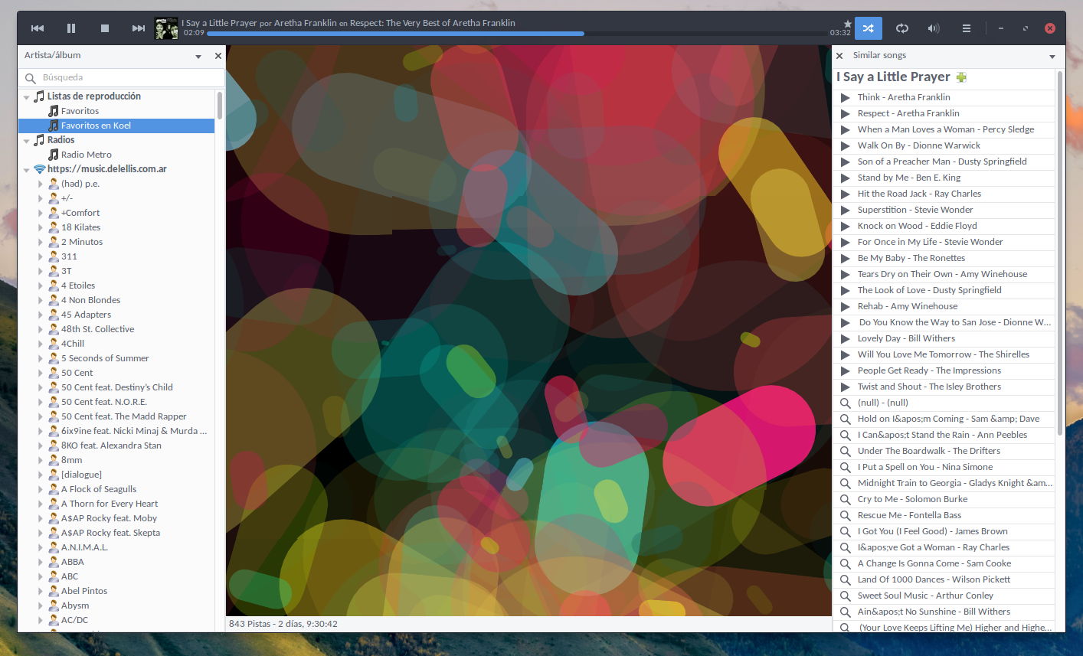The image size is (1083, 656).
Task: Play Think - Aretha Franklin
Action: point(846,97)
